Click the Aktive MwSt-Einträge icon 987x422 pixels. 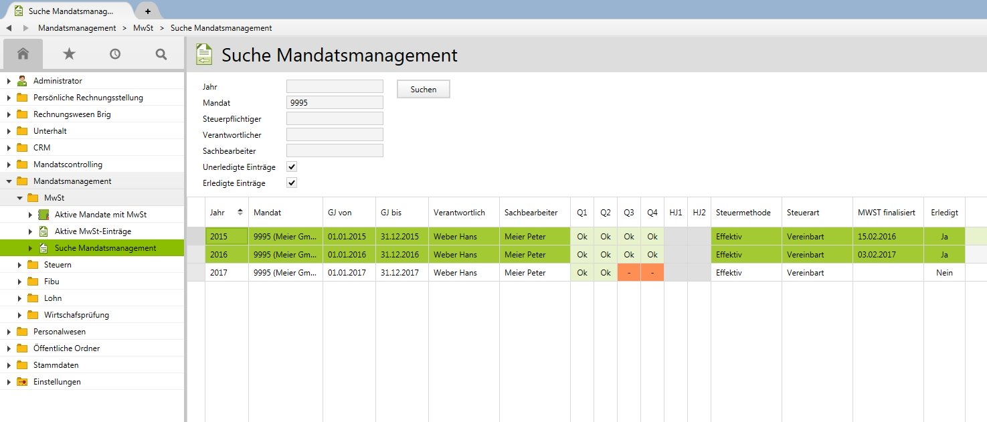[x=43, y=231]
